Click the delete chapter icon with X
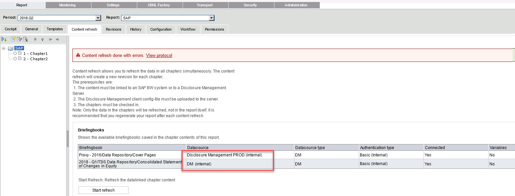The height and width of the screenshot is (196, 515). tap(25, 39)
